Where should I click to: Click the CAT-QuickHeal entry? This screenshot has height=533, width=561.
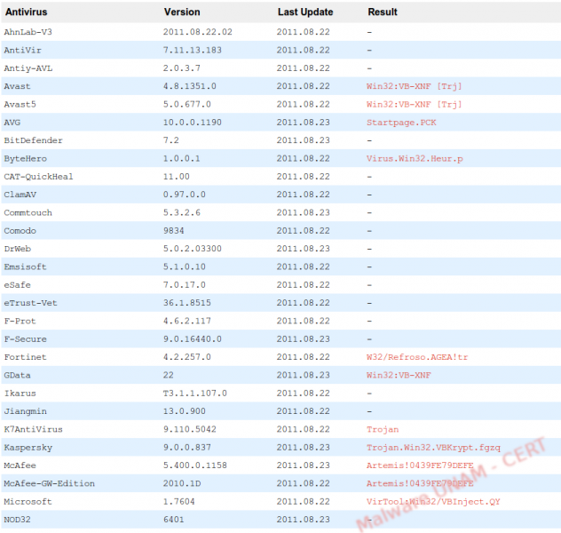tap(39, 177)
